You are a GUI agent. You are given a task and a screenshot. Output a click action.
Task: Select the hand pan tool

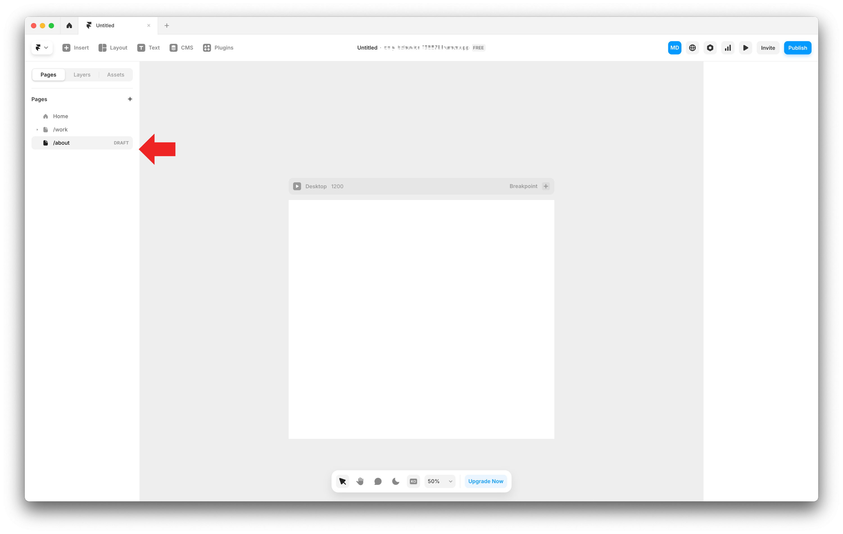360,481
